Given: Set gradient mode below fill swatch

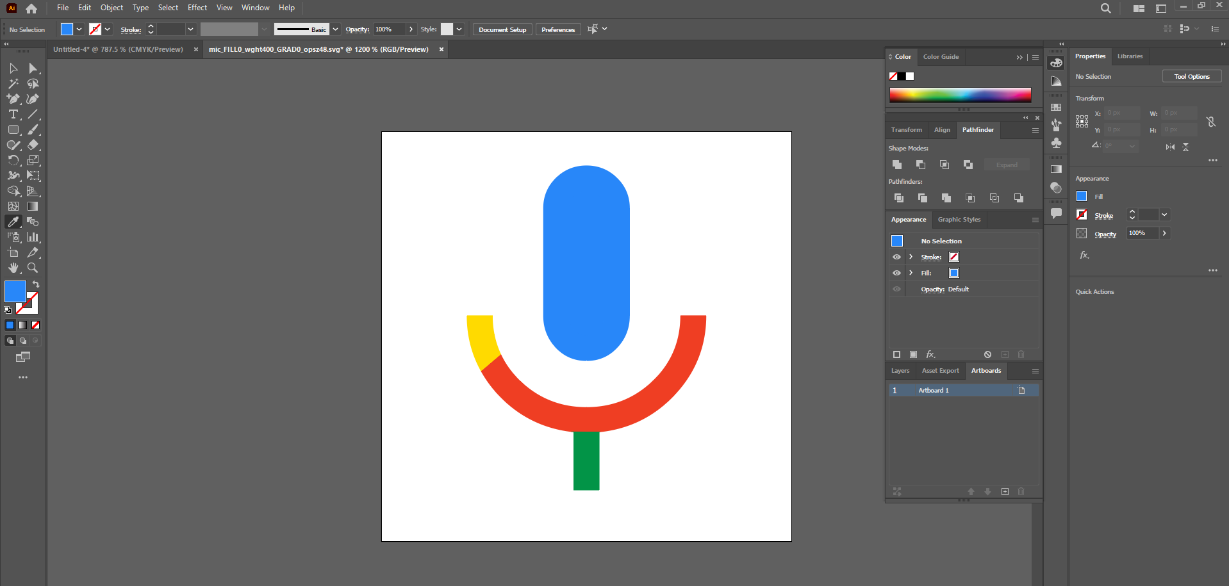Looking at the screenshot, I should point(22,325).
